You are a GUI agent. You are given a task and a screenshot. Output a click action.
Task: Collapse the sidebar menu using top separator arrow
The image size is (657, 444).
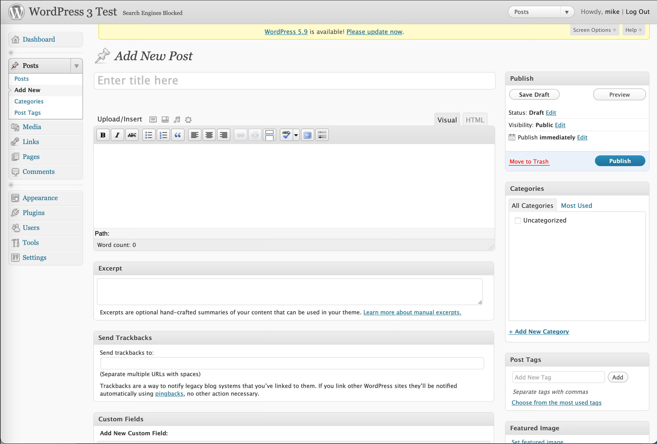pos(11,52)
